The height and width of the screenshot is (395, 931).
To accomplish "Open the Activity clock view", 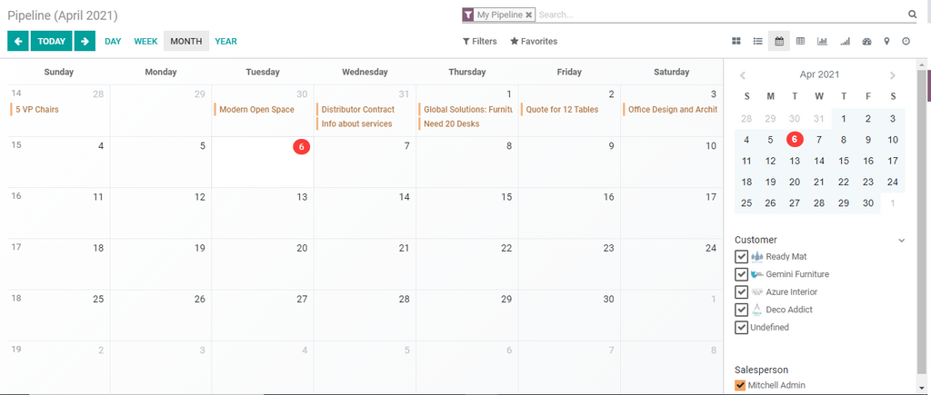I will (x=906, y=41).
